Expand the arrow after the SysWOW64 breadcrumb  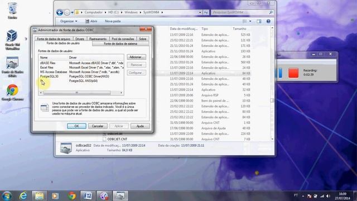(x=162, y=12)
